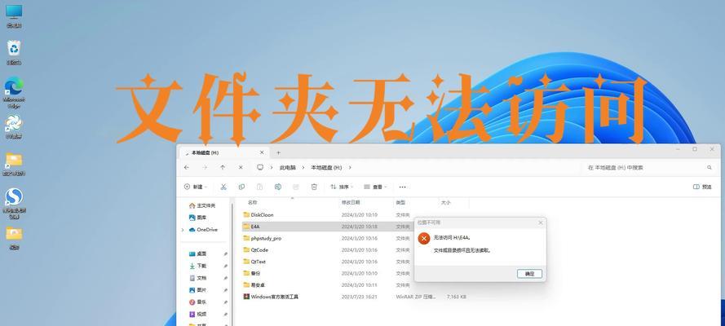The width and height of the screenshot is (725, 326).
Task: Open 桌面 in the sidebar
Action: (x=197, y=254)
